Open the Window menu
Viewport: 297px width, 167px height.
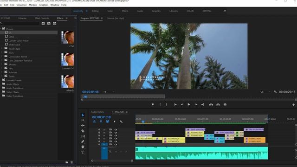(x=55, y=5)
